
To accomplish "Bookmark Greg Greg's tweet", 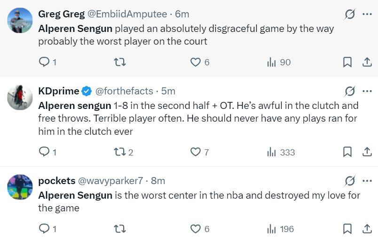I will (x=347, y=62).
